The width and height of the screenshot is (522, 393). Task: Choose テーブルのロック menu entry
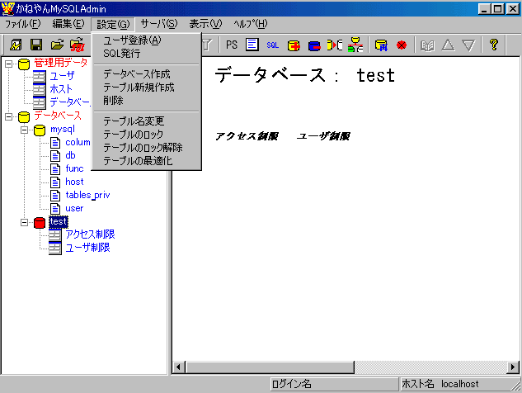click(x=147, y=135)
